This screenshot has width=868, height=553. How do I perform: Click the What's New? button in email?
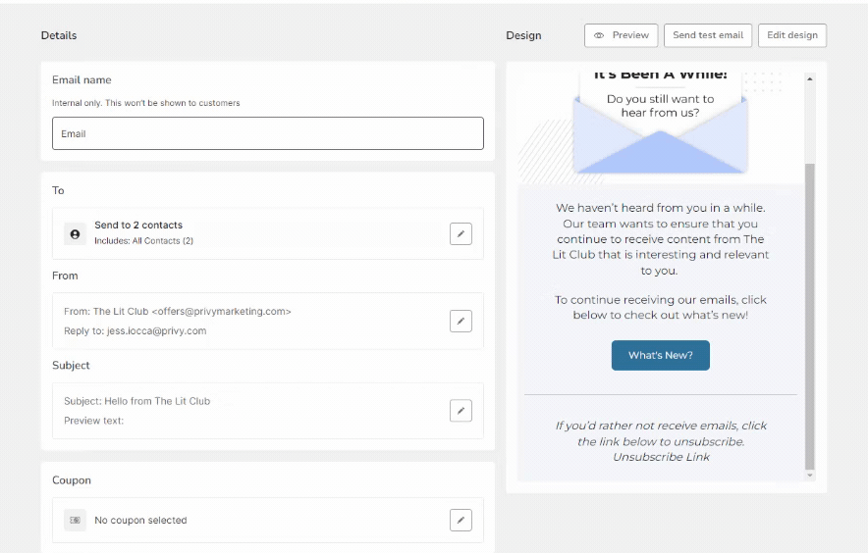661,355
